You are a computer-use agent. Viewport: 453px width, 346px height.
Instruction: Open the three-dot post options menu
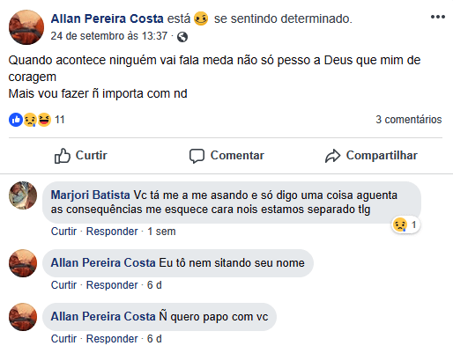point(437,17)
